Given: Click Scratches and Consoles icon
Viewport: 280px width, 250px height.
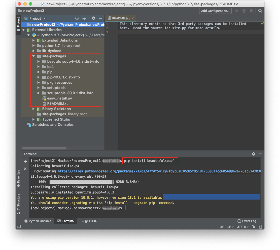Looking at the screenshot, I should tap(29, 125).
